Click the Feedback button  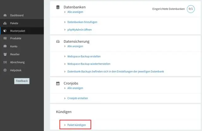[22, 81]
